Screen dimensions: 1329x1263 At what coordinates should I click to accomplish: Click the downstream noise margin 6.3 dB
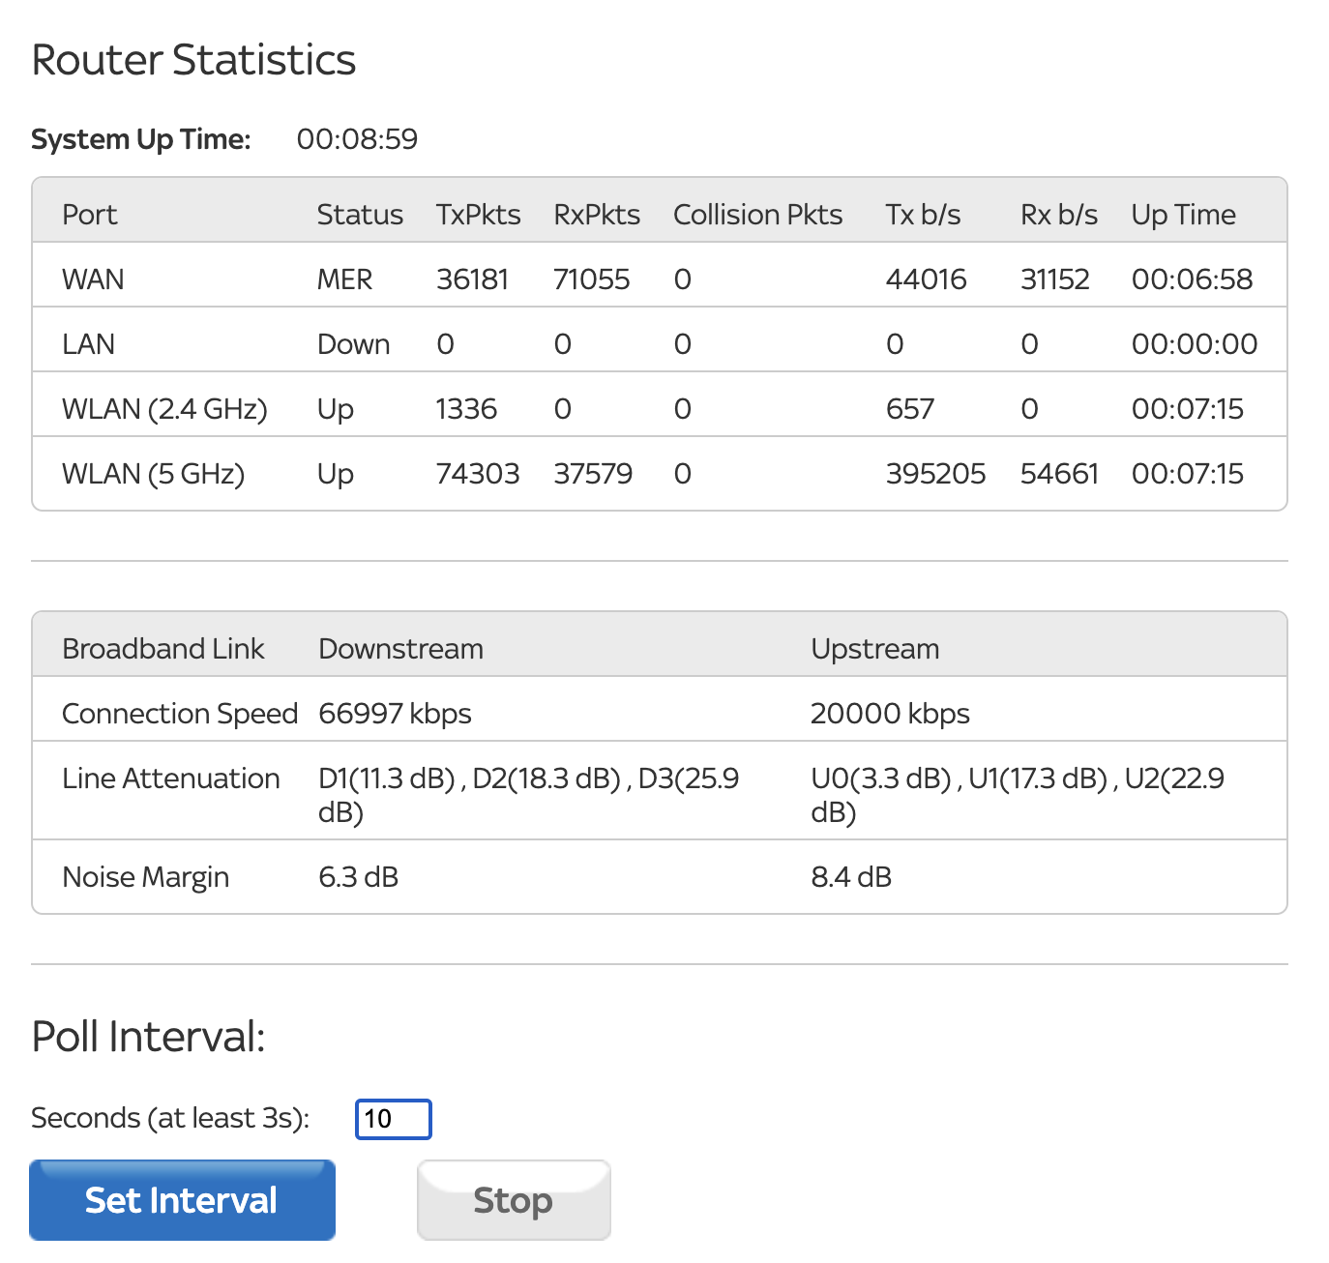(x=358, y=877)
